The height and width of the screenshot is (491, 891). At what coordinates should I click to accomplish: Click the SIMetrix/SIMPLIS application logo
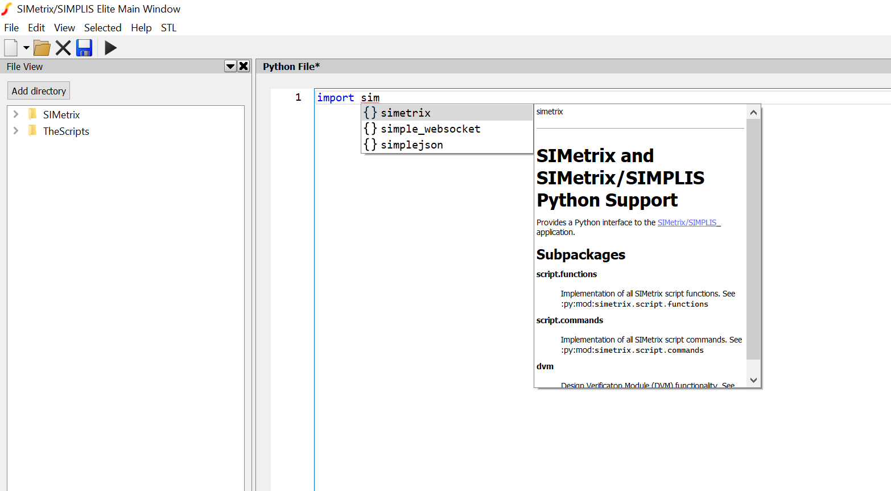click(x=7, y=9)
